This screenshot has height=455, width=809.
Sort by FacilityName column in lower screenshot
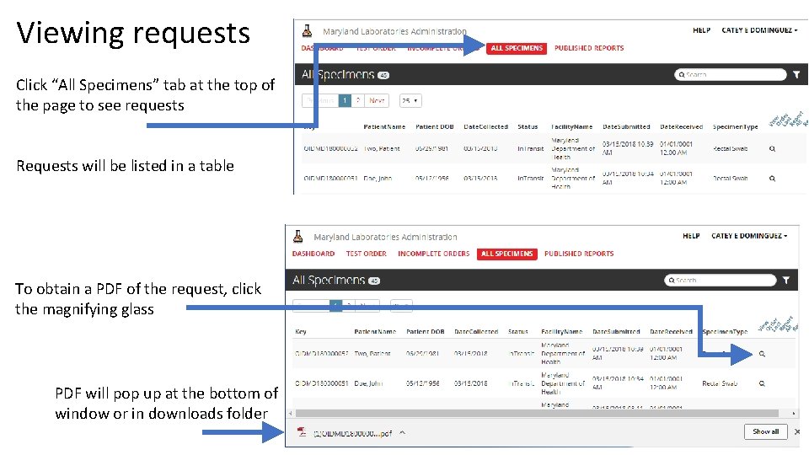click(x=562, y=332)
